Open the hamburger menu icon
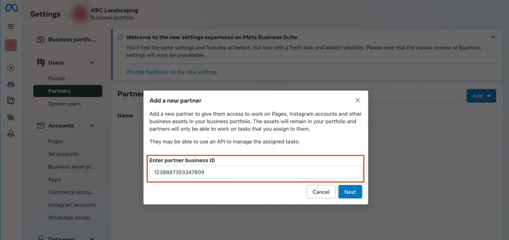The image size is (509, 240). [x=11, y=27]
